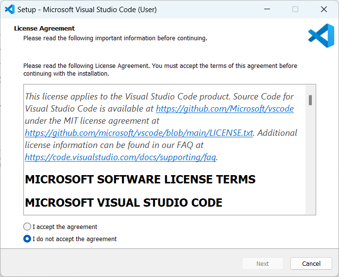The height and width of the screenshot is (277, 339).
Task: Follow the code.visualstudio.com FAQ link
Action: (x=121, y=157)
